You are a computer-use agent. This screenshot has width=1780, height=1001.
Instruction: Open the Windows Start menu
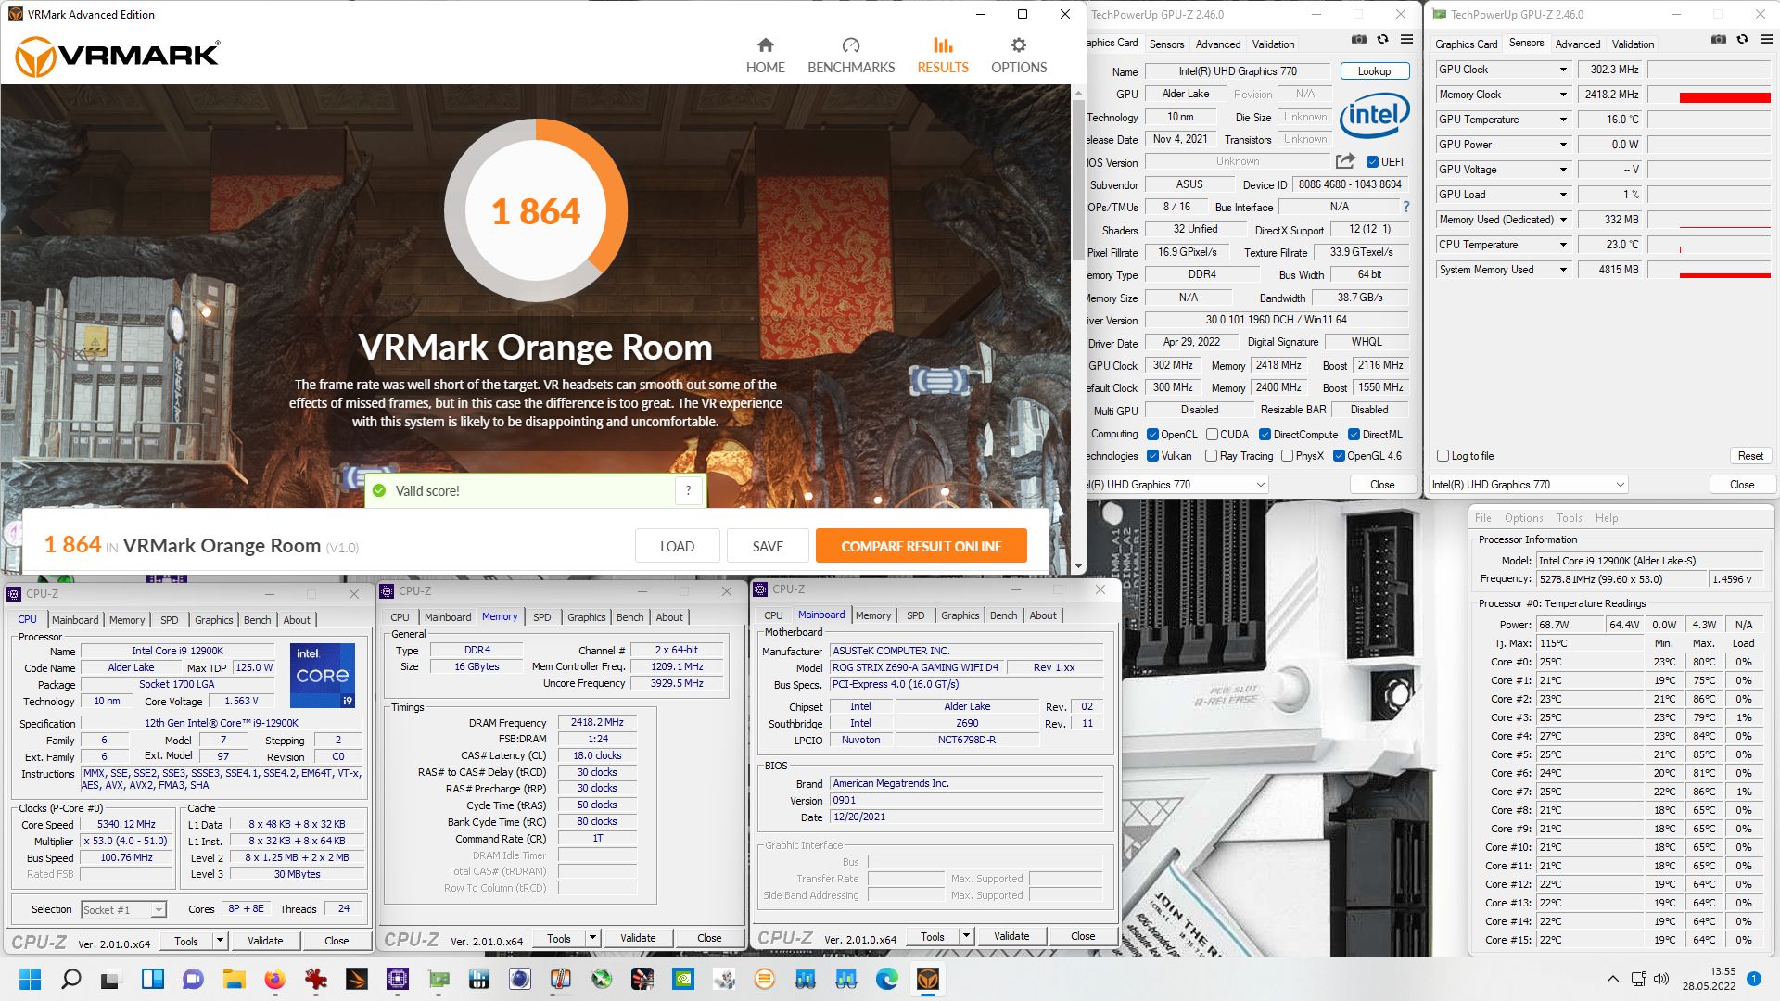tap(30, 979)
